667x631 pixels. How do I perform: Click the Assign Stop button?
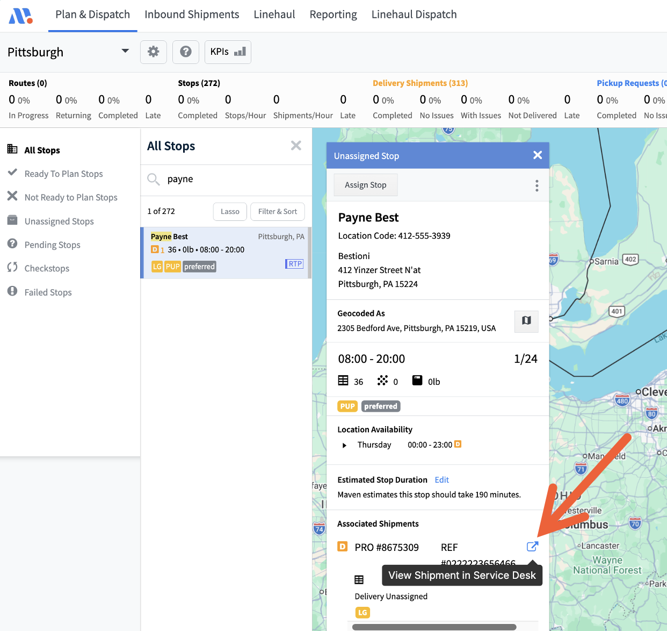click(x=365, y=185)
